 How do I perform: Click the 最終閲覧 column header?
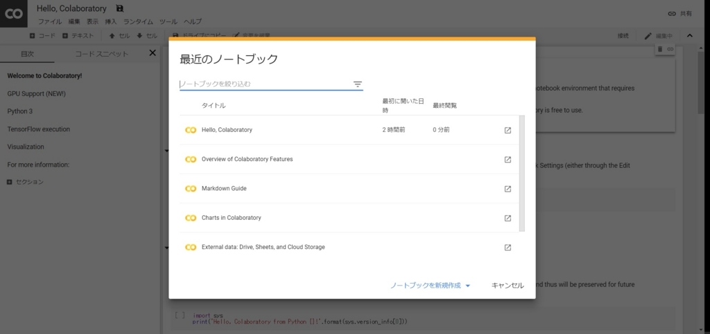pos(444,106)
